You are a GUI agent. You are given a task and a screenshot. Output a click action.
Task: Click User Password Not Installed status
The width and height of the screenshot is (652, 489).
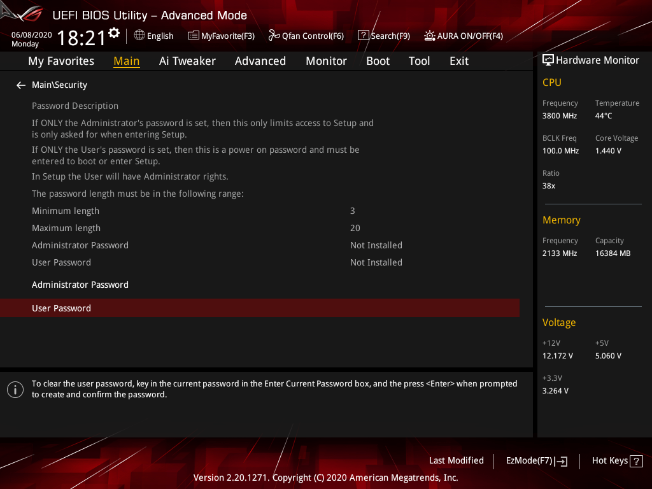[376, 262]
